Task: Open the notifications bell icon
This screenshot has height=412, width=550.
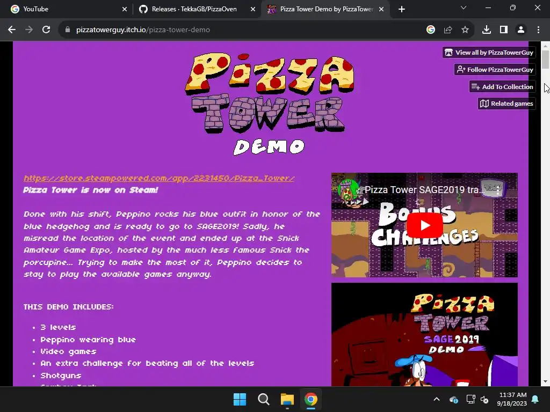Action: (535, 399)
